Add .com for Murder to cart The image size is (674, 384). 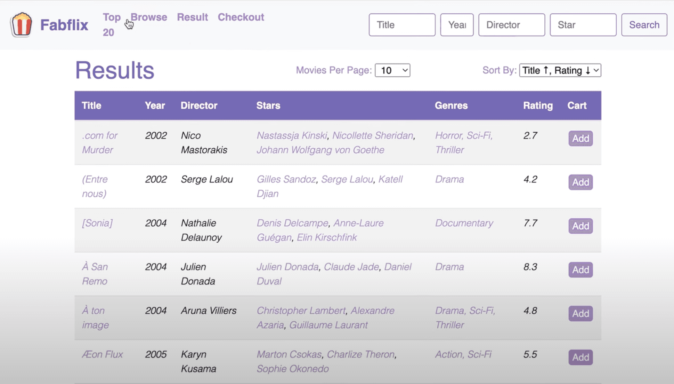pyautogui.click(x=581, y=138)
